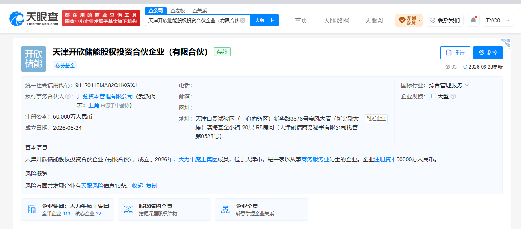Open 核心企业 22 count link
521x229 pixels.
(88, 214)
